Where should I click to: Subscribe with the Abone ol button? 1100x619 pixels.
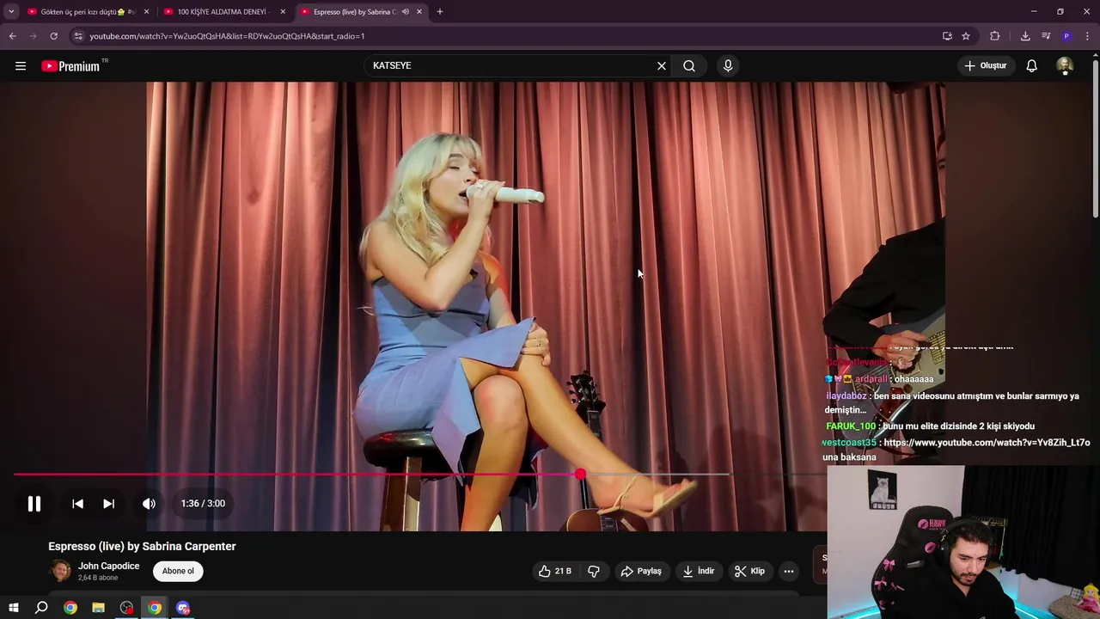tap(178, 571)
